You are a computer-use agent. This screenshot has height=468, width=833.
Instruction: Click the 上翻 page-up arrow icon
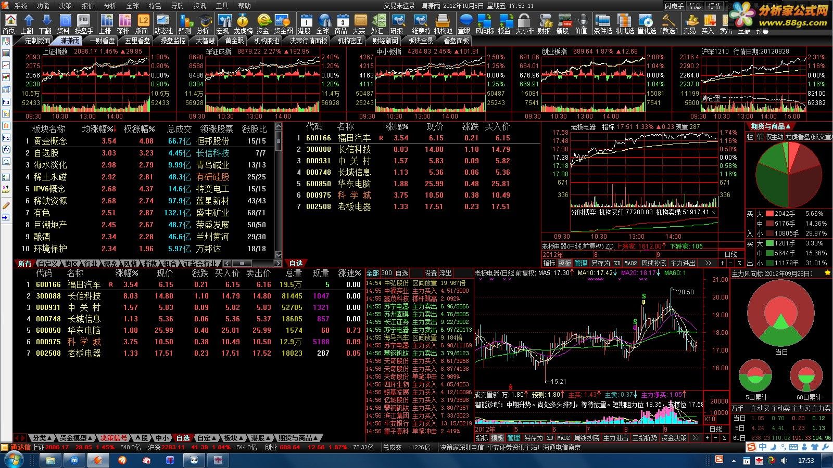click(x=28, y=23)
